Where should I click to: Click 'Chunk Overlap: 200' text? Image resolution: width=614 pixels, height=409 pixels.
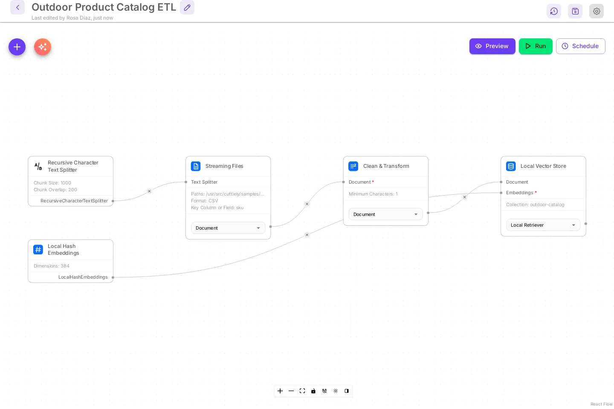pyautogui.click(x=55, y=190)
